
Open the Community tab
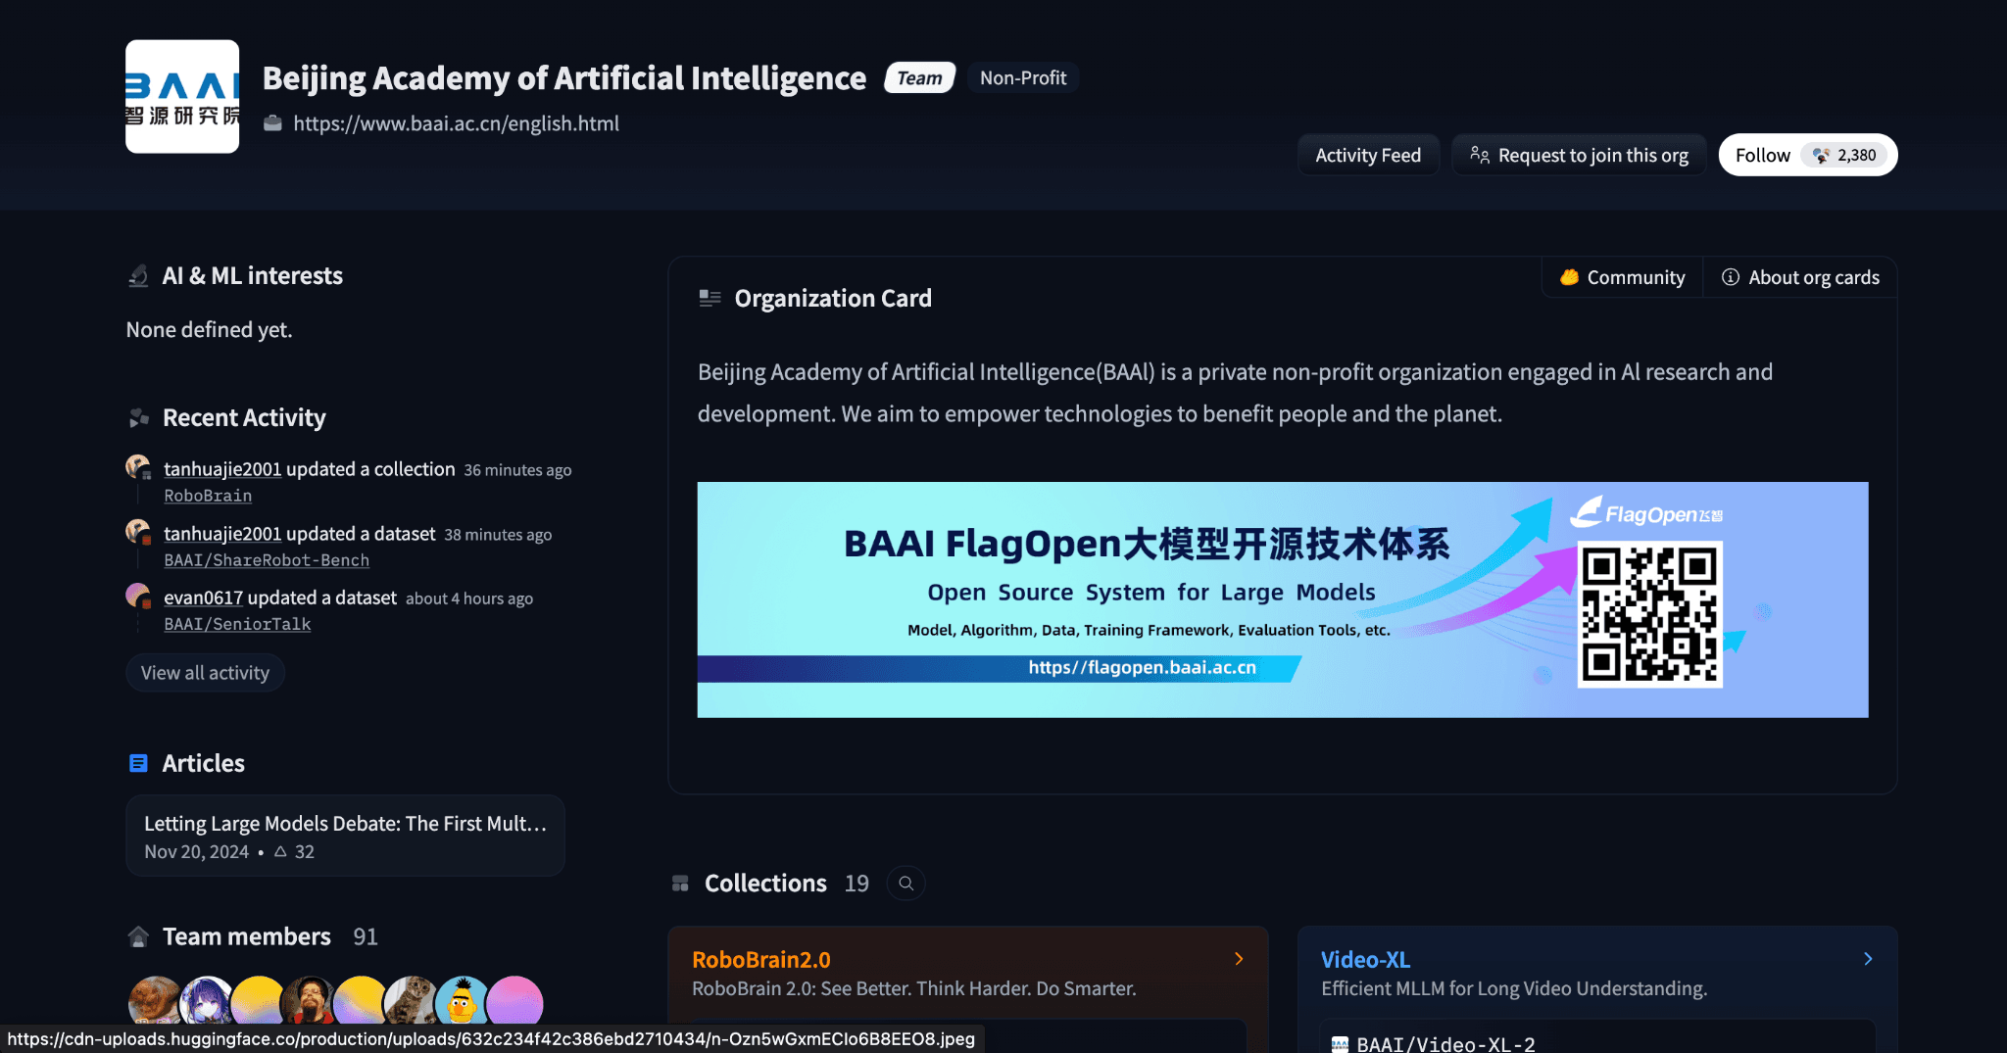point(1623,277)
